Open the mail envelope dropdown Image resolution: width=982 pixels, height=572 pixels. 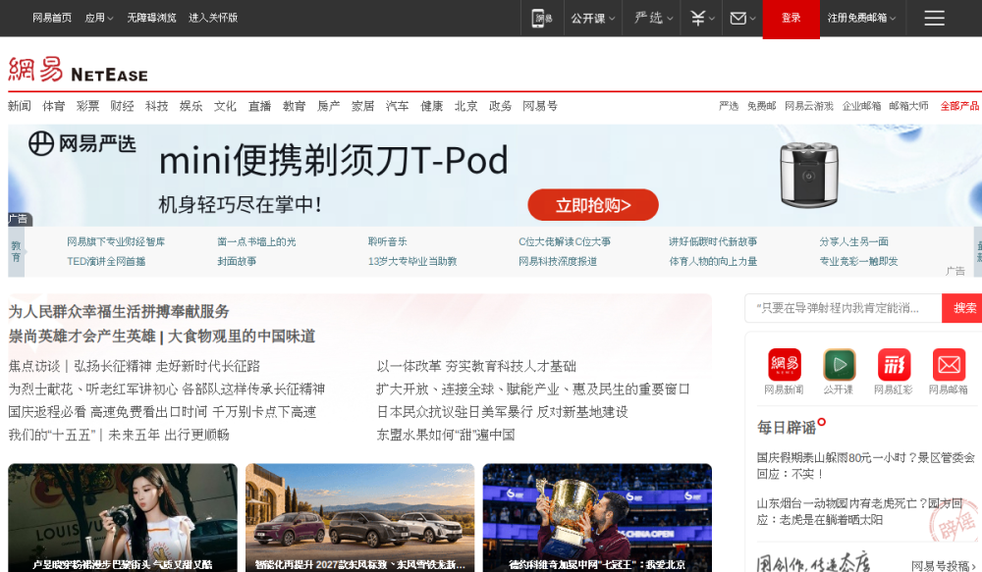point(742,18)
